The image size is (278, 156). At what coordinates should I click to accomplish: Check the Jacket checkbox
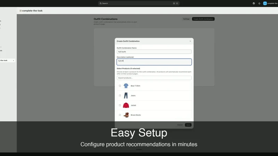click(120, 105)
